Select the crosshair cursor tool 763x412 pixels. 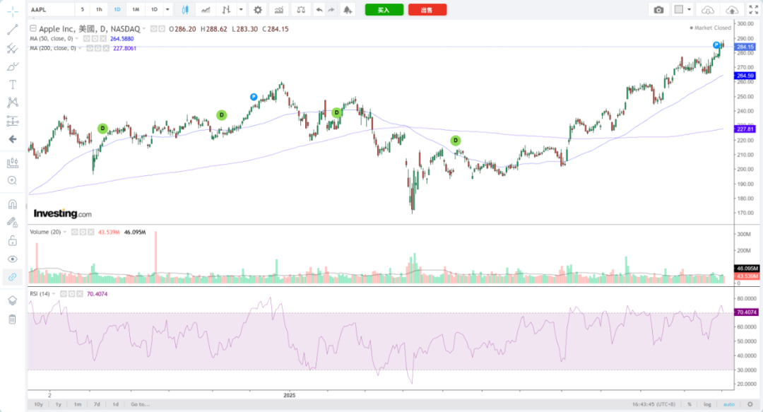click(13, 11)
